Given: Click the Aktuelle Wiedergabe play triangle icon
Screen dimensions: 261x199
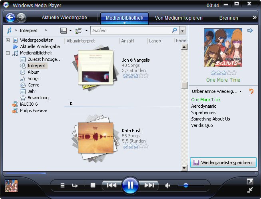Looking at the screenshot, I should 15,46.
